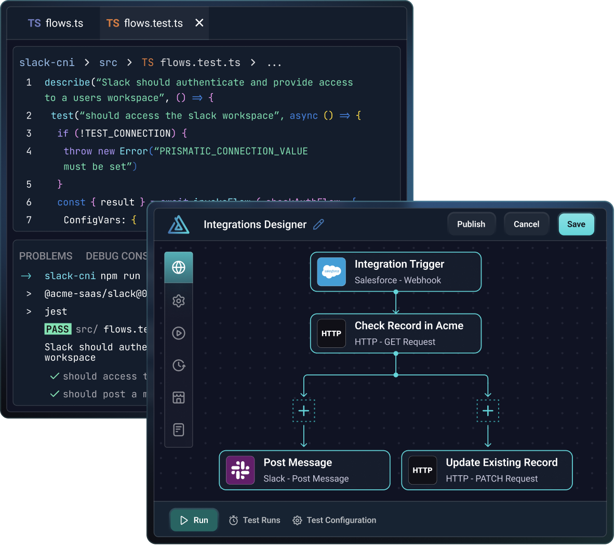Screen dimensions: 615x547
Task: Open the execution history clock icon
Action: coord(179,365)
